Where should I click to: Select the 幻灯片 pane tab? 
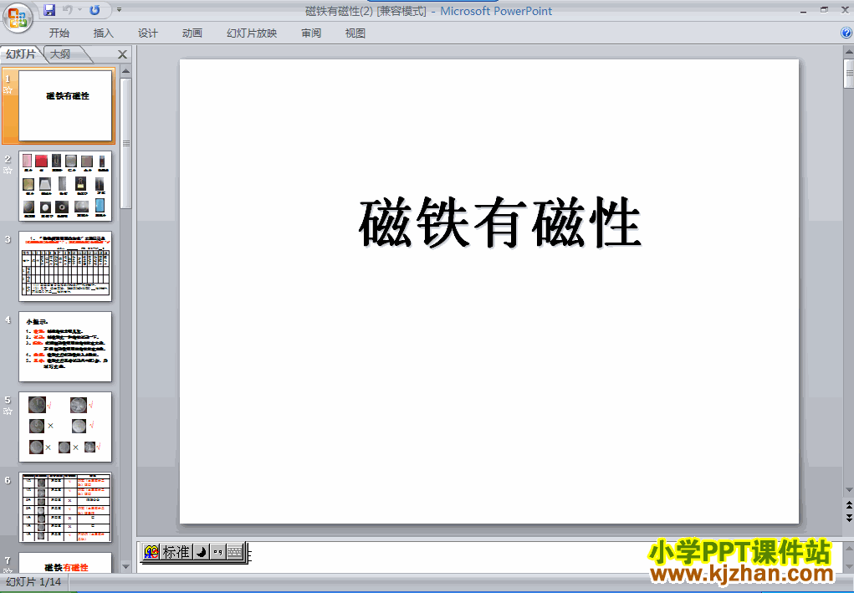tap(21, 54)
